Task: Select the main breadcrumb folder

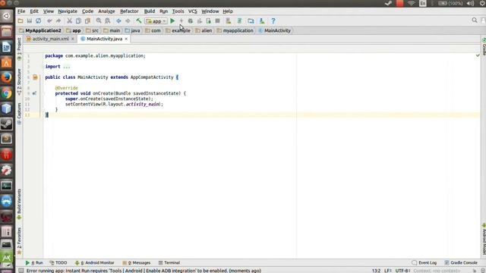Action: tap(112, 30)
